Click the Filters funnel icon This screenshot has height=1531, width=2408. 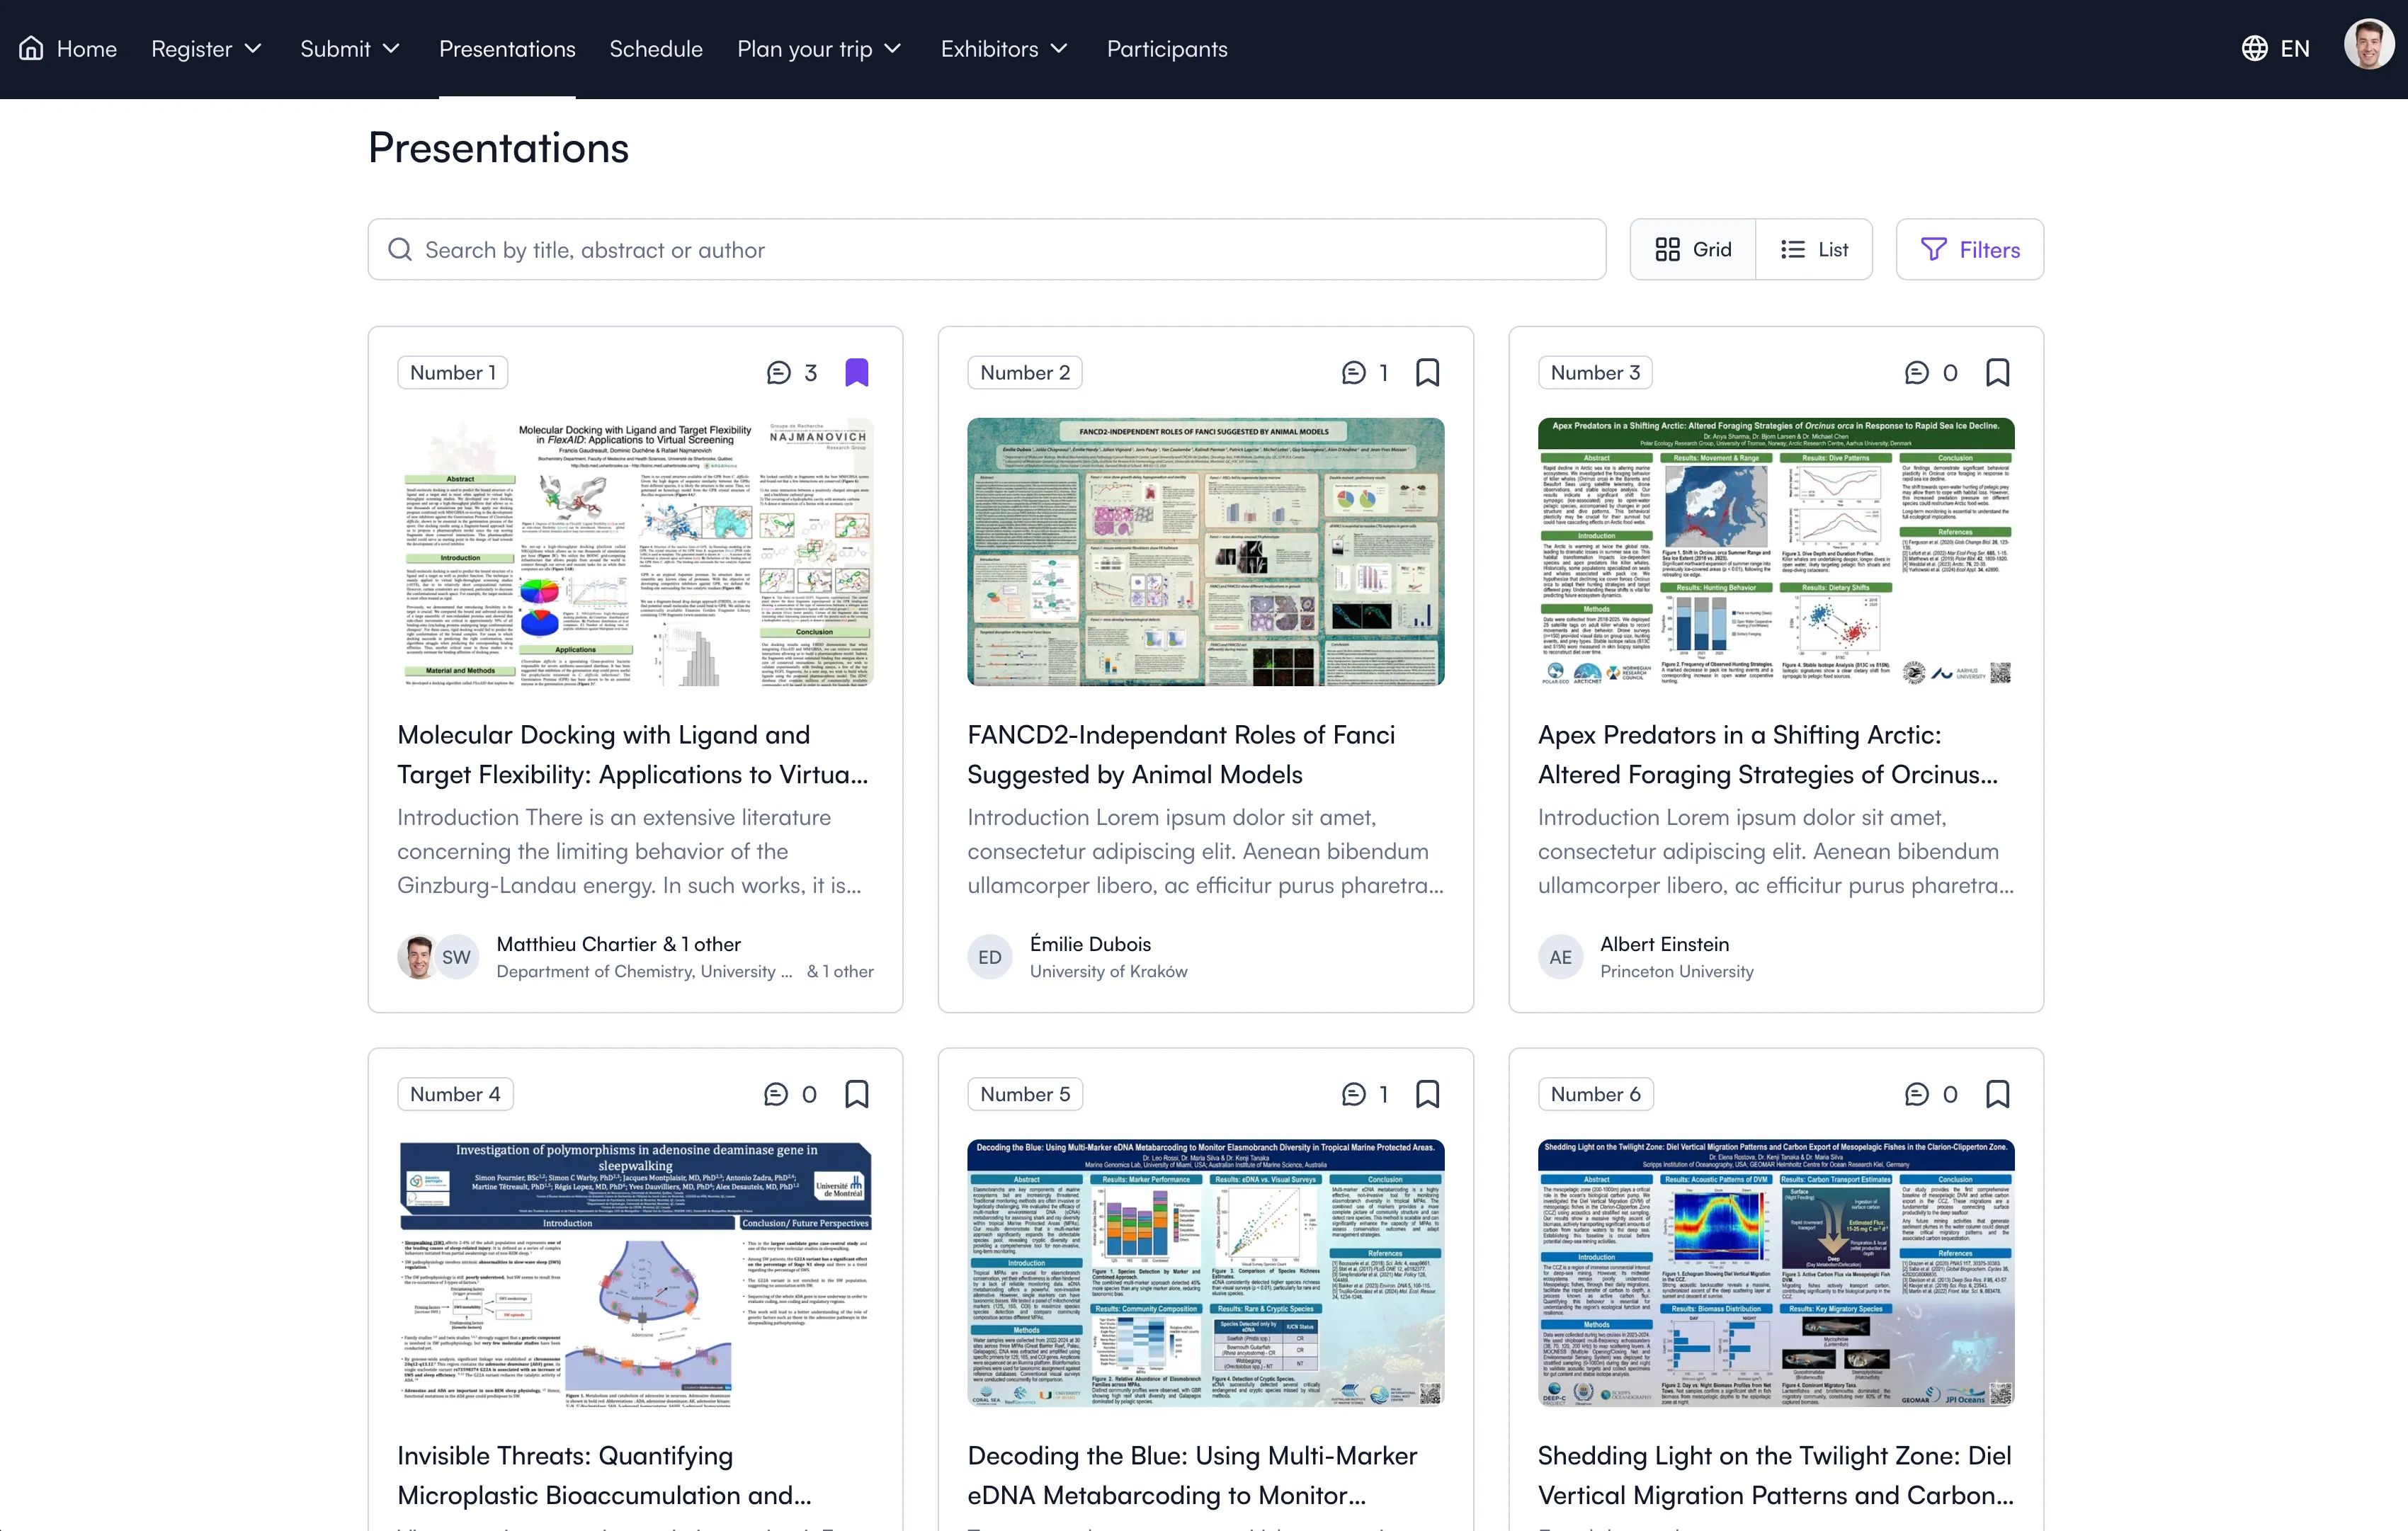click(1934, 249)
